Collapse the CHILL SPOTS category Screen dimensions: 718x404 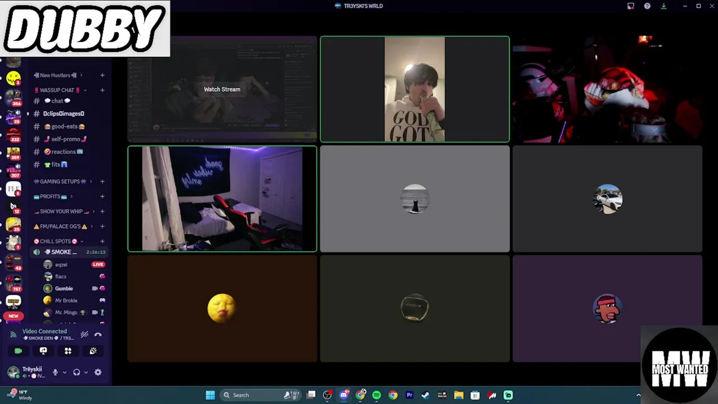(58, 241)
